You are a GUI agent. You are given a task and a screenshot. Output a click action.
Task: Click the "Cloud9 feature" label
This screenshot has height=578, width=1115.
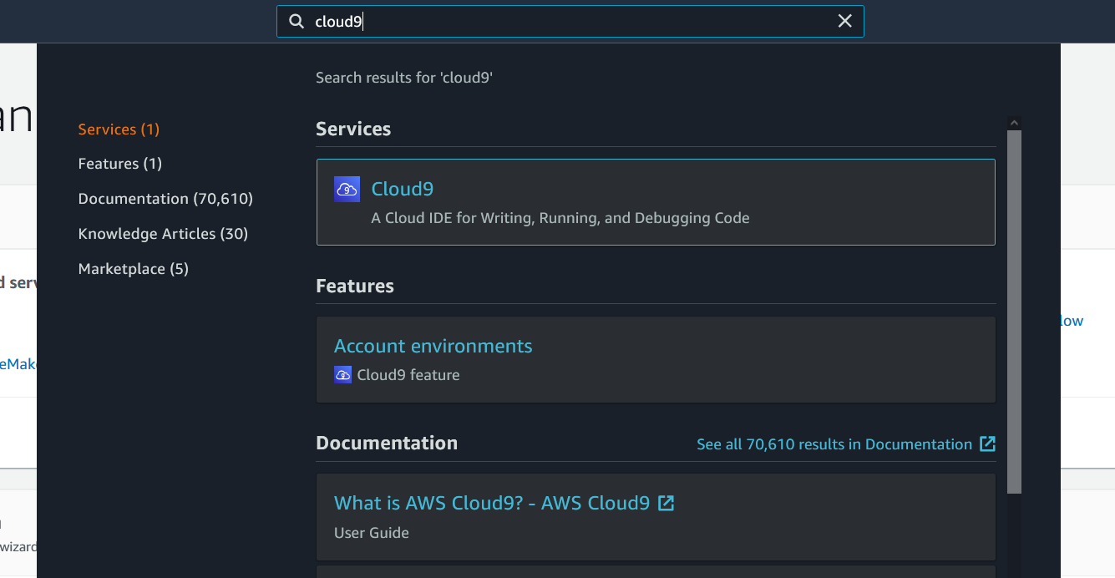click(x=408, y=375)
